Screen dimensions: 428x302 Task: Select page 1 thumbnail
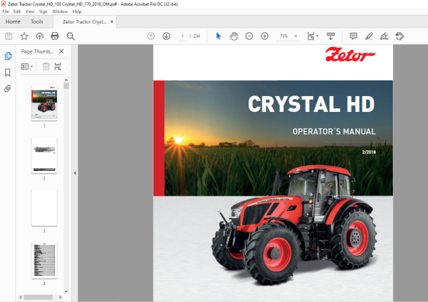tap(44, 103)
